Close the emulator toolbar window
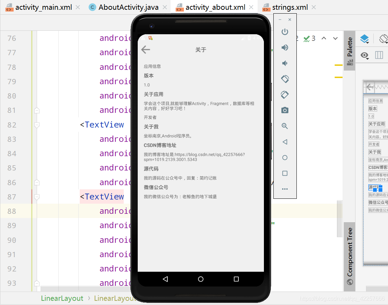 (290, 20)
